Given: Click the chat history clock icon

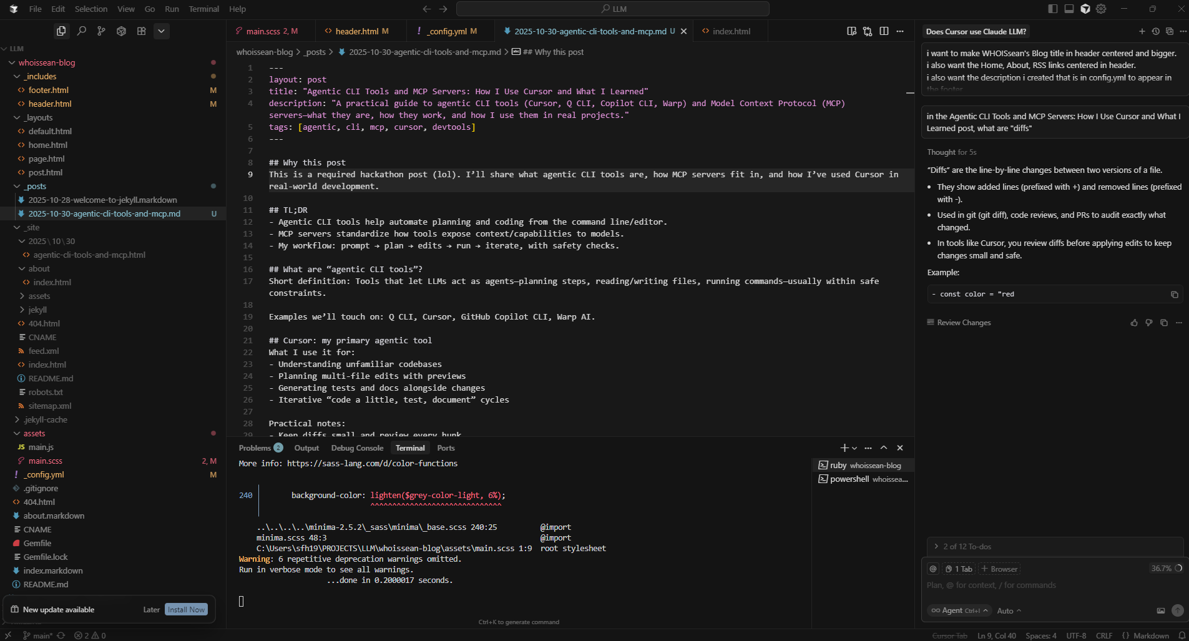Looking at the screenshot, I should pyautogui.click(x=1155, y=31).
